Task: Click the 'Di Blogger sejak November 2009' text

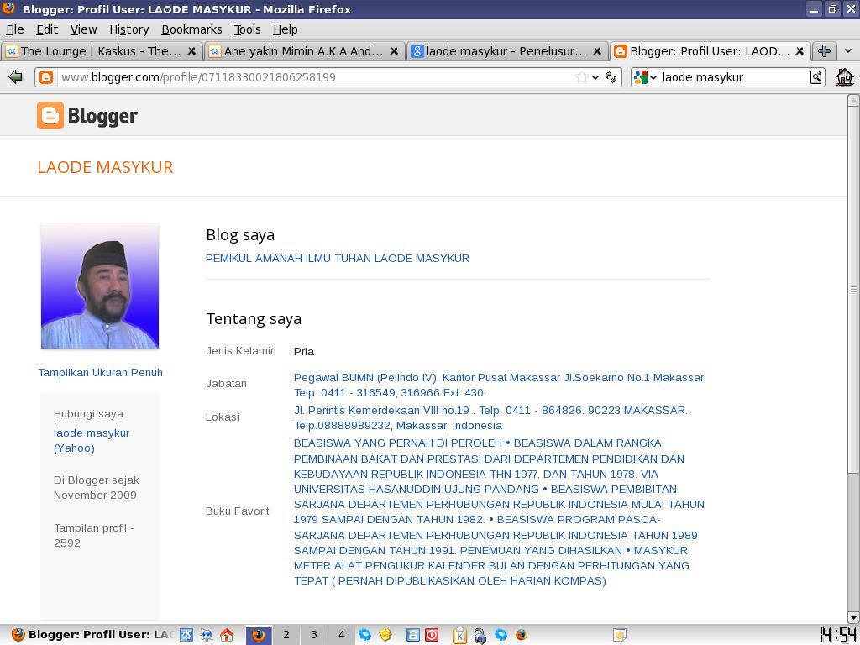Action: click(x=96, y=488)
